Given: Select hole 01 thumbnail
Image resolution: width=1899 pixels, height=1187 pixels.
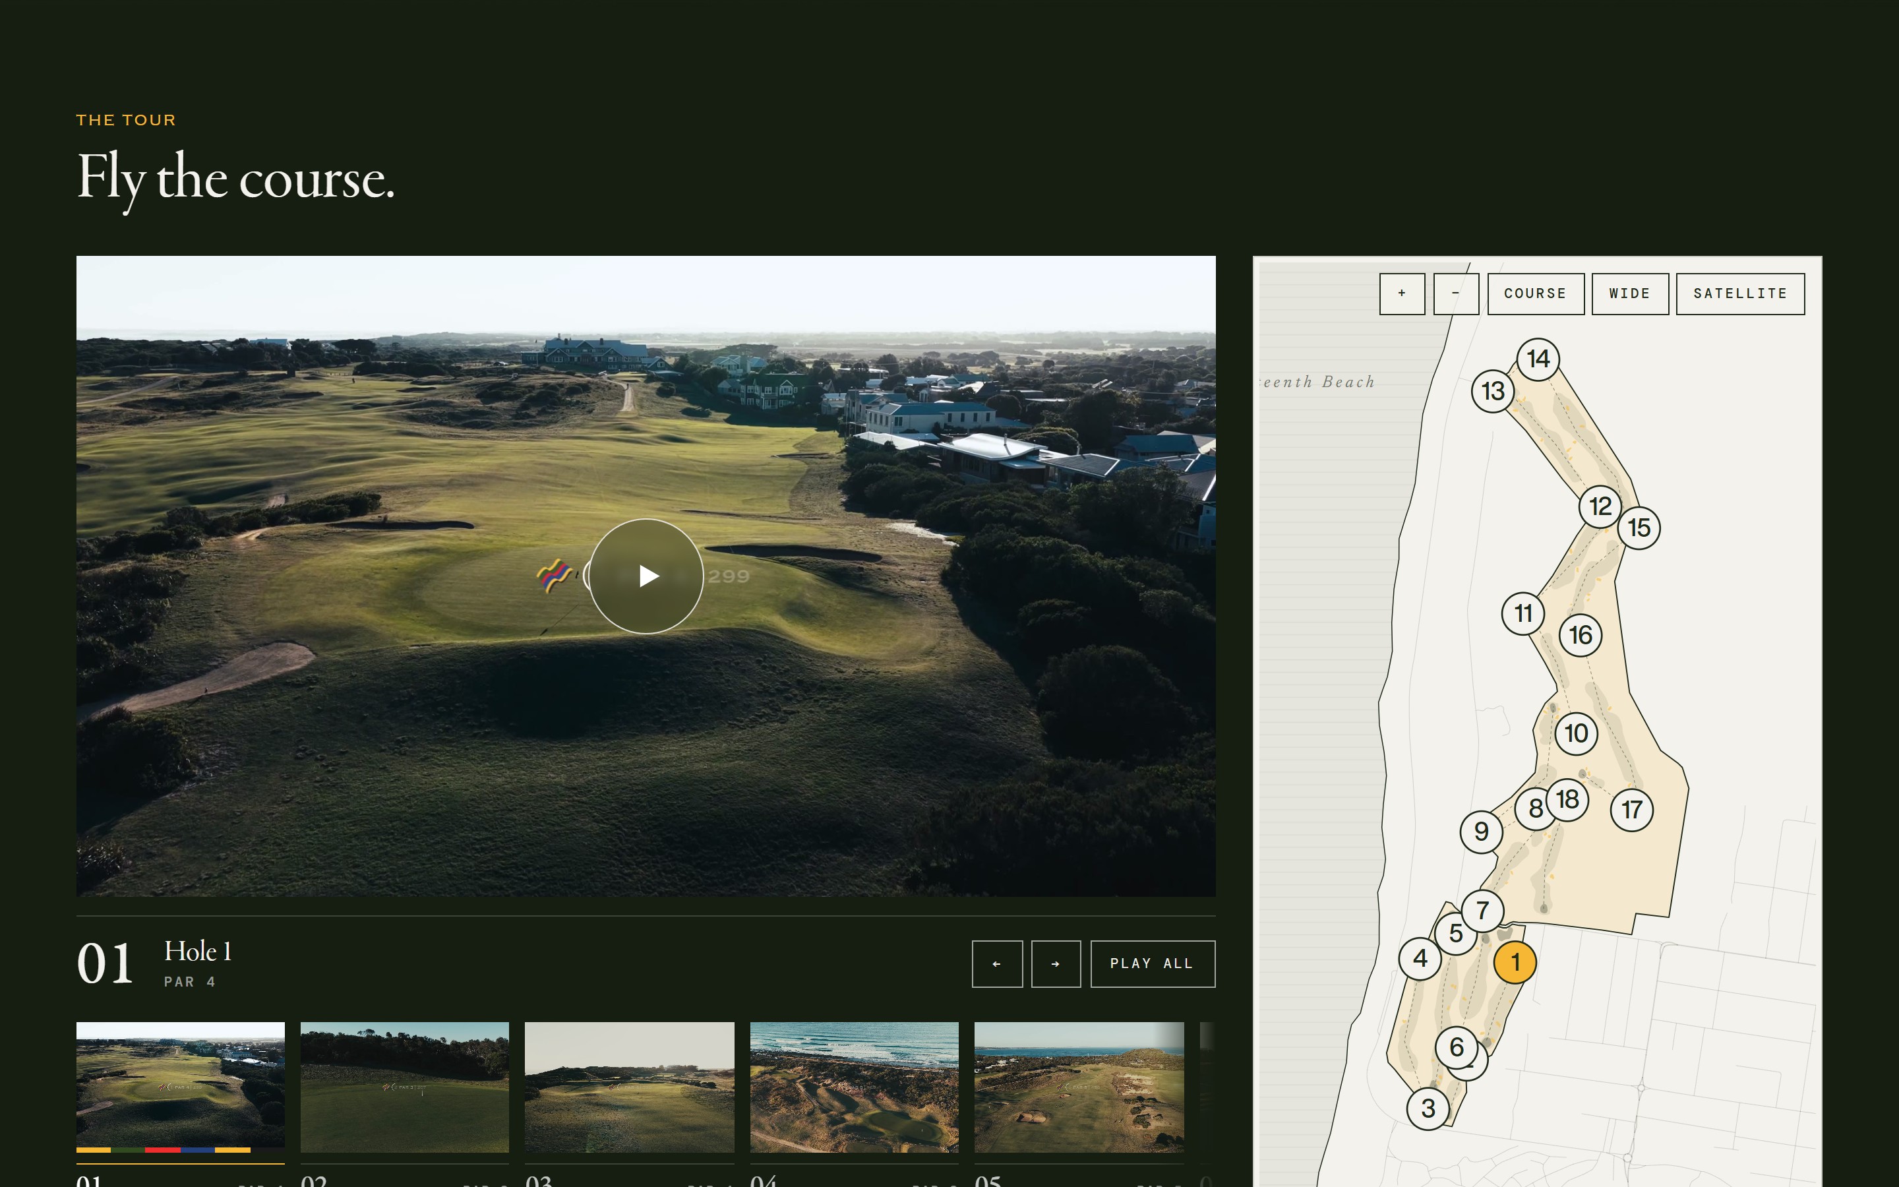Looking at the screenshot, I should [x=181, y=1087].
